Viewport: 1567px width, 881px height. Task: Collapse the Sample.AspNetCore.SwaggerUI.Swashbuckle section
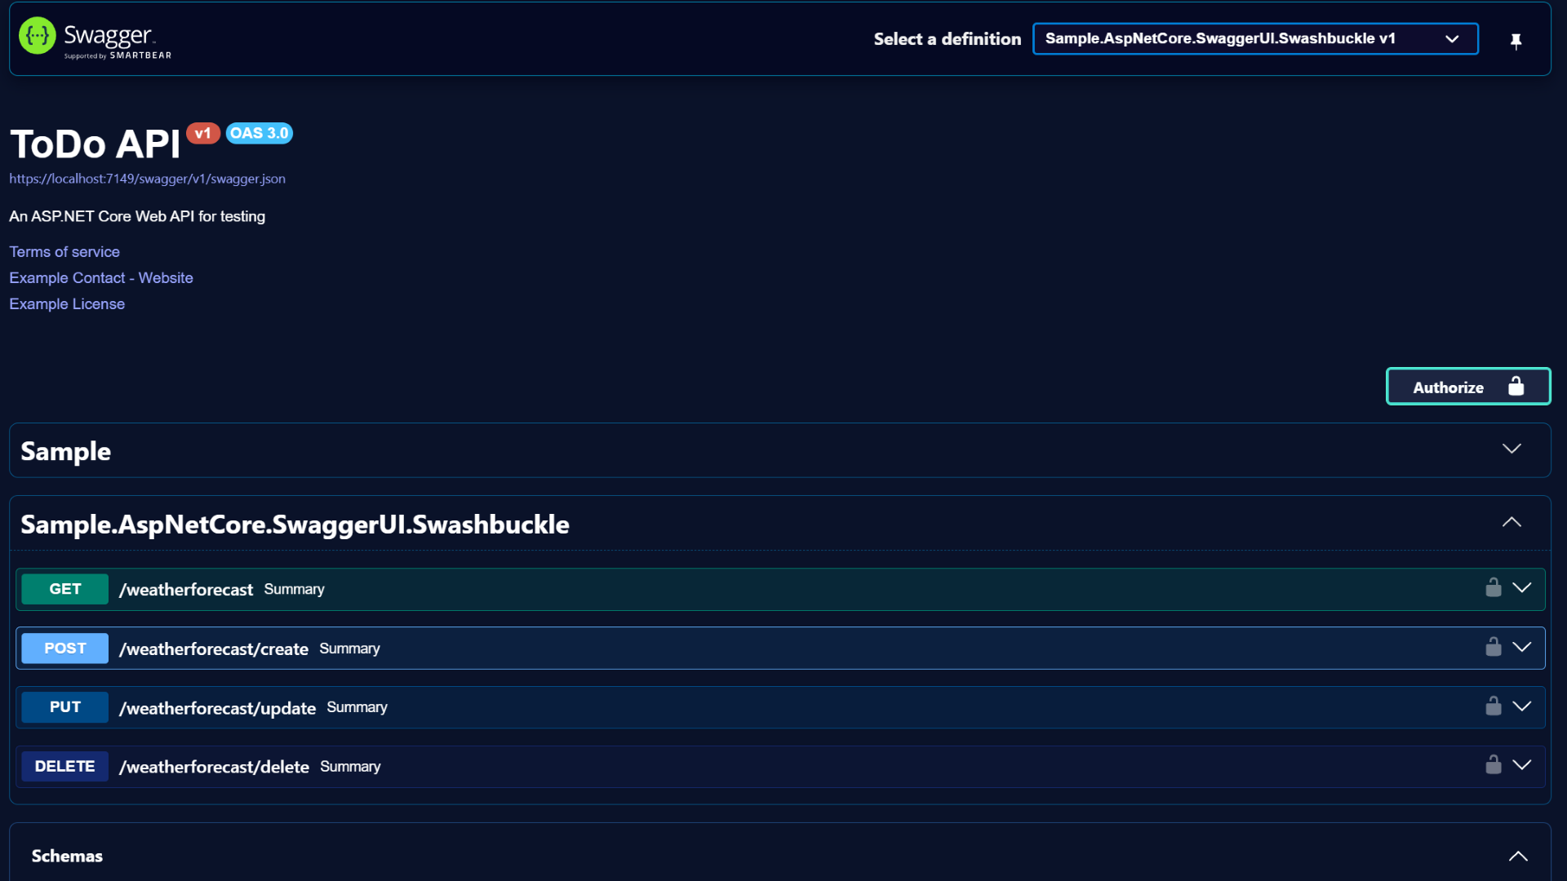[1511, 523]
